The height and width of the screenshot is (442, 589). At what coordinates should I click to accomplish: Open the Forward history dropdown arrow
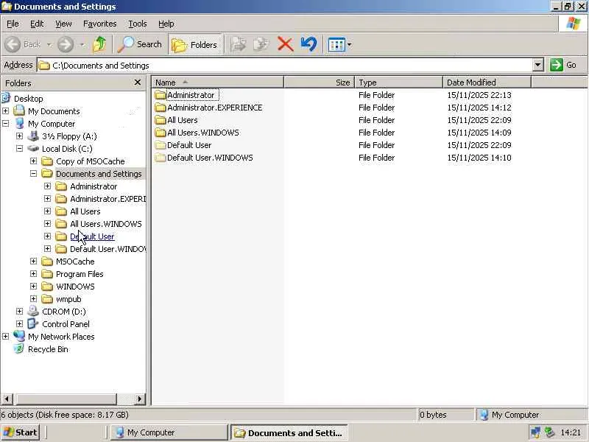[82, 45]
